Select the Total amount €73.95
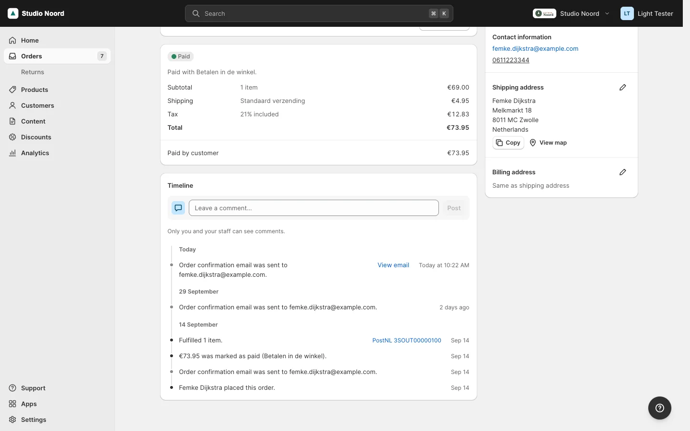The width and height of the screenshot is (690, 431). pos(458,127)
